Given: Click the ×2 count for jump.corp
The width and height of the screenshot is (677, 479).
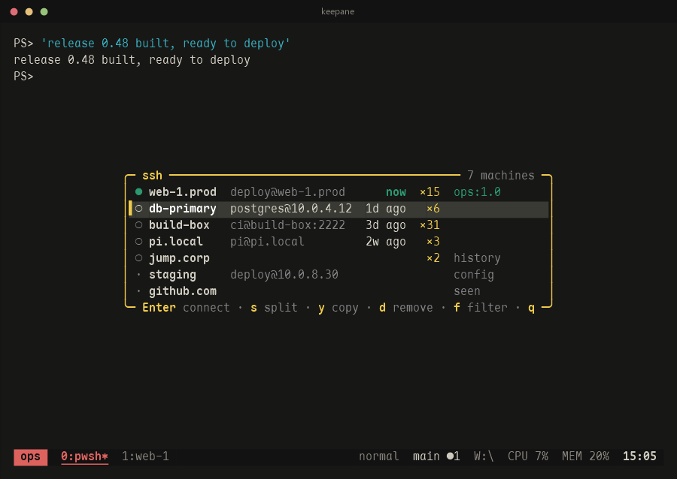Looking at the screenshot, I should (433, 258).
